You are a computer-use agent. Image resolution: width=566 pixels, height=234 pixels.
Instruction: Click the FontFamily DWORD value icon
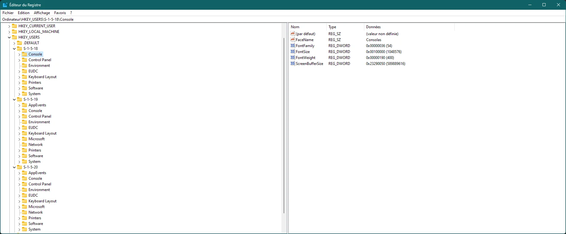293,45
